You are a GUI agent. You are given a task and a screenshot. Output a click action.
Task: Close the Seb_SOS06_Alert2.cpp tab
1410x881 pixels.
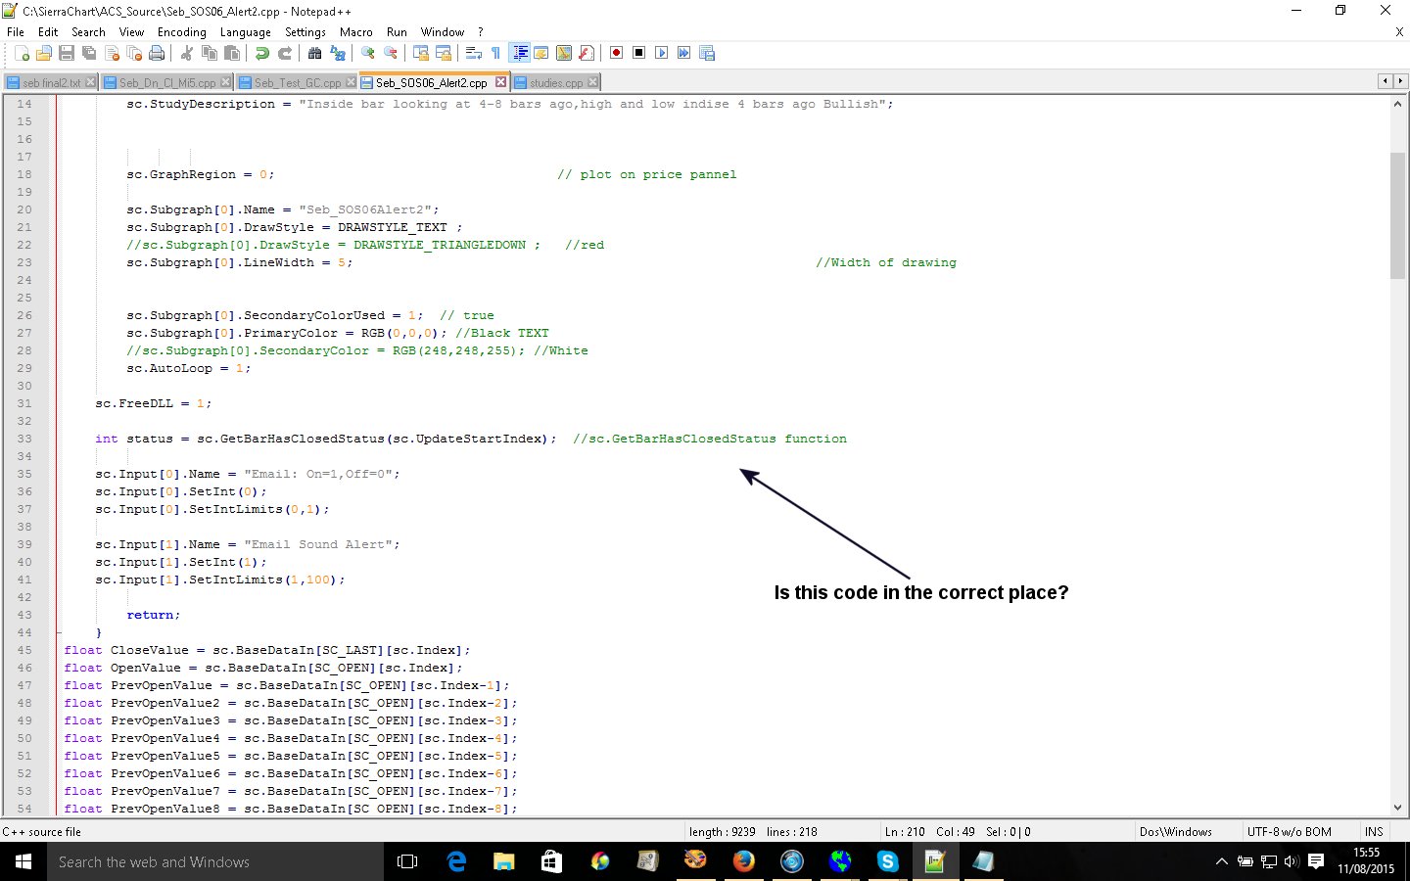[x=500, y=82]
